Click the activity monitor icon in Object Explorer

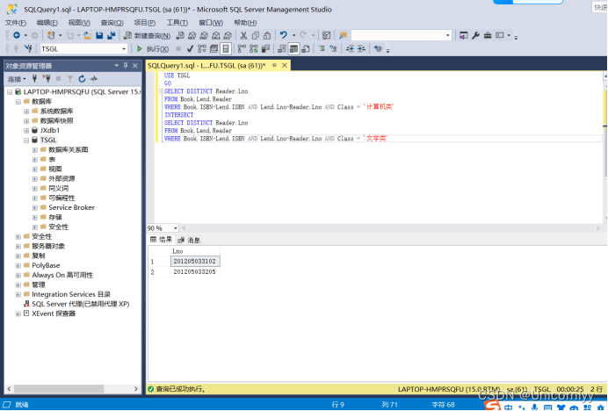click(x=94, y=79)
